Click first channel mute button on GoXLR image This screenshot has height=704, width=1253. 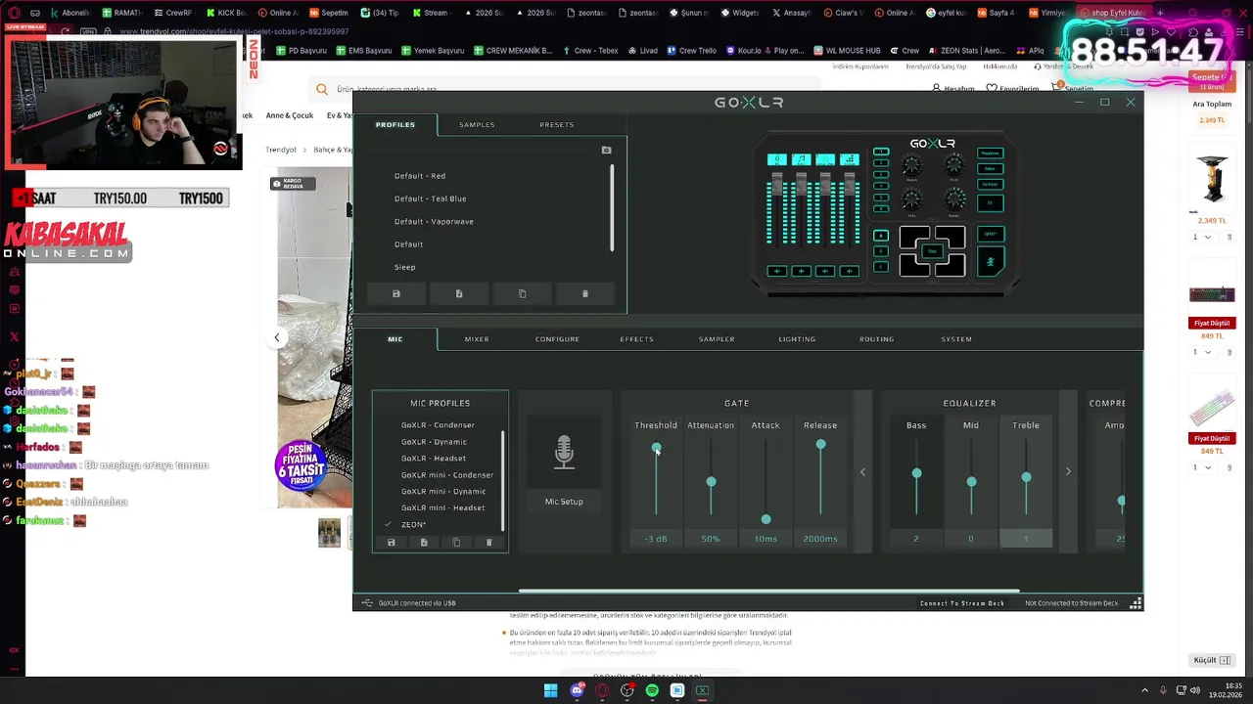coord(777,271)
